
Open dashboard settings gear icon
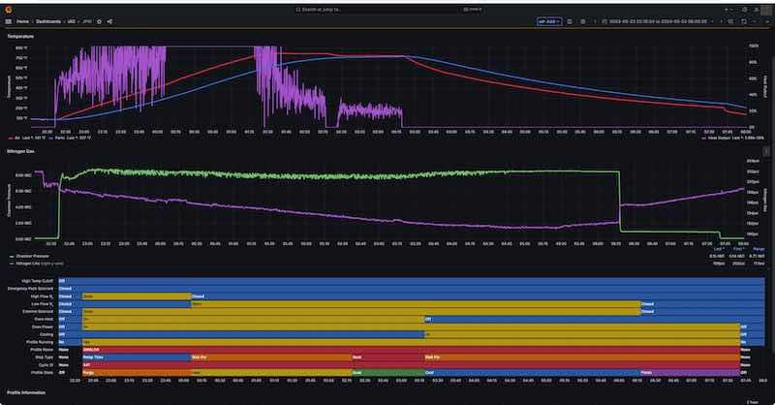tap(583, 21)
